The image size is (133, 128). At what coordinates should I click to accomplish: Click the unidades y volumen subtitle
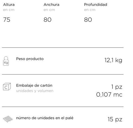pos(35,91)
